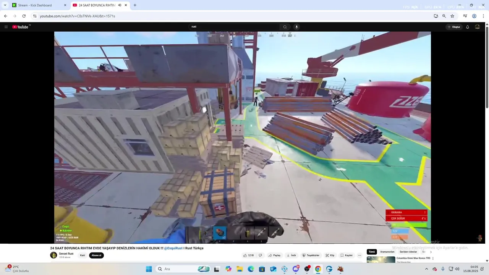Open the clock showing 04:05
This screenshot has height=275, width=489.
(471, 269)
